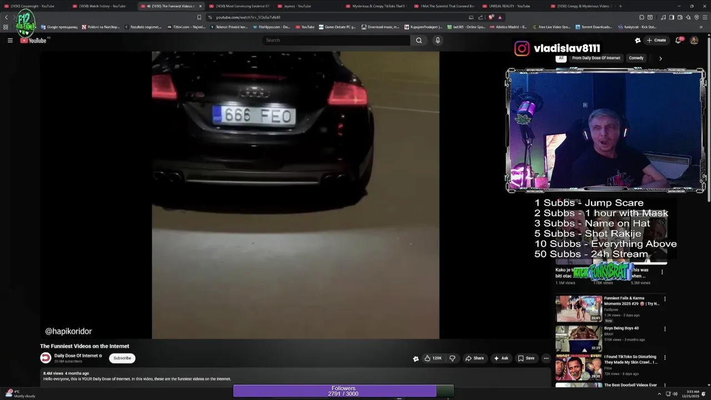Image resolution: width=711 pixels, height=400 pixels.
Task: Focus the YouTube search box
Action: coord(336,40)
